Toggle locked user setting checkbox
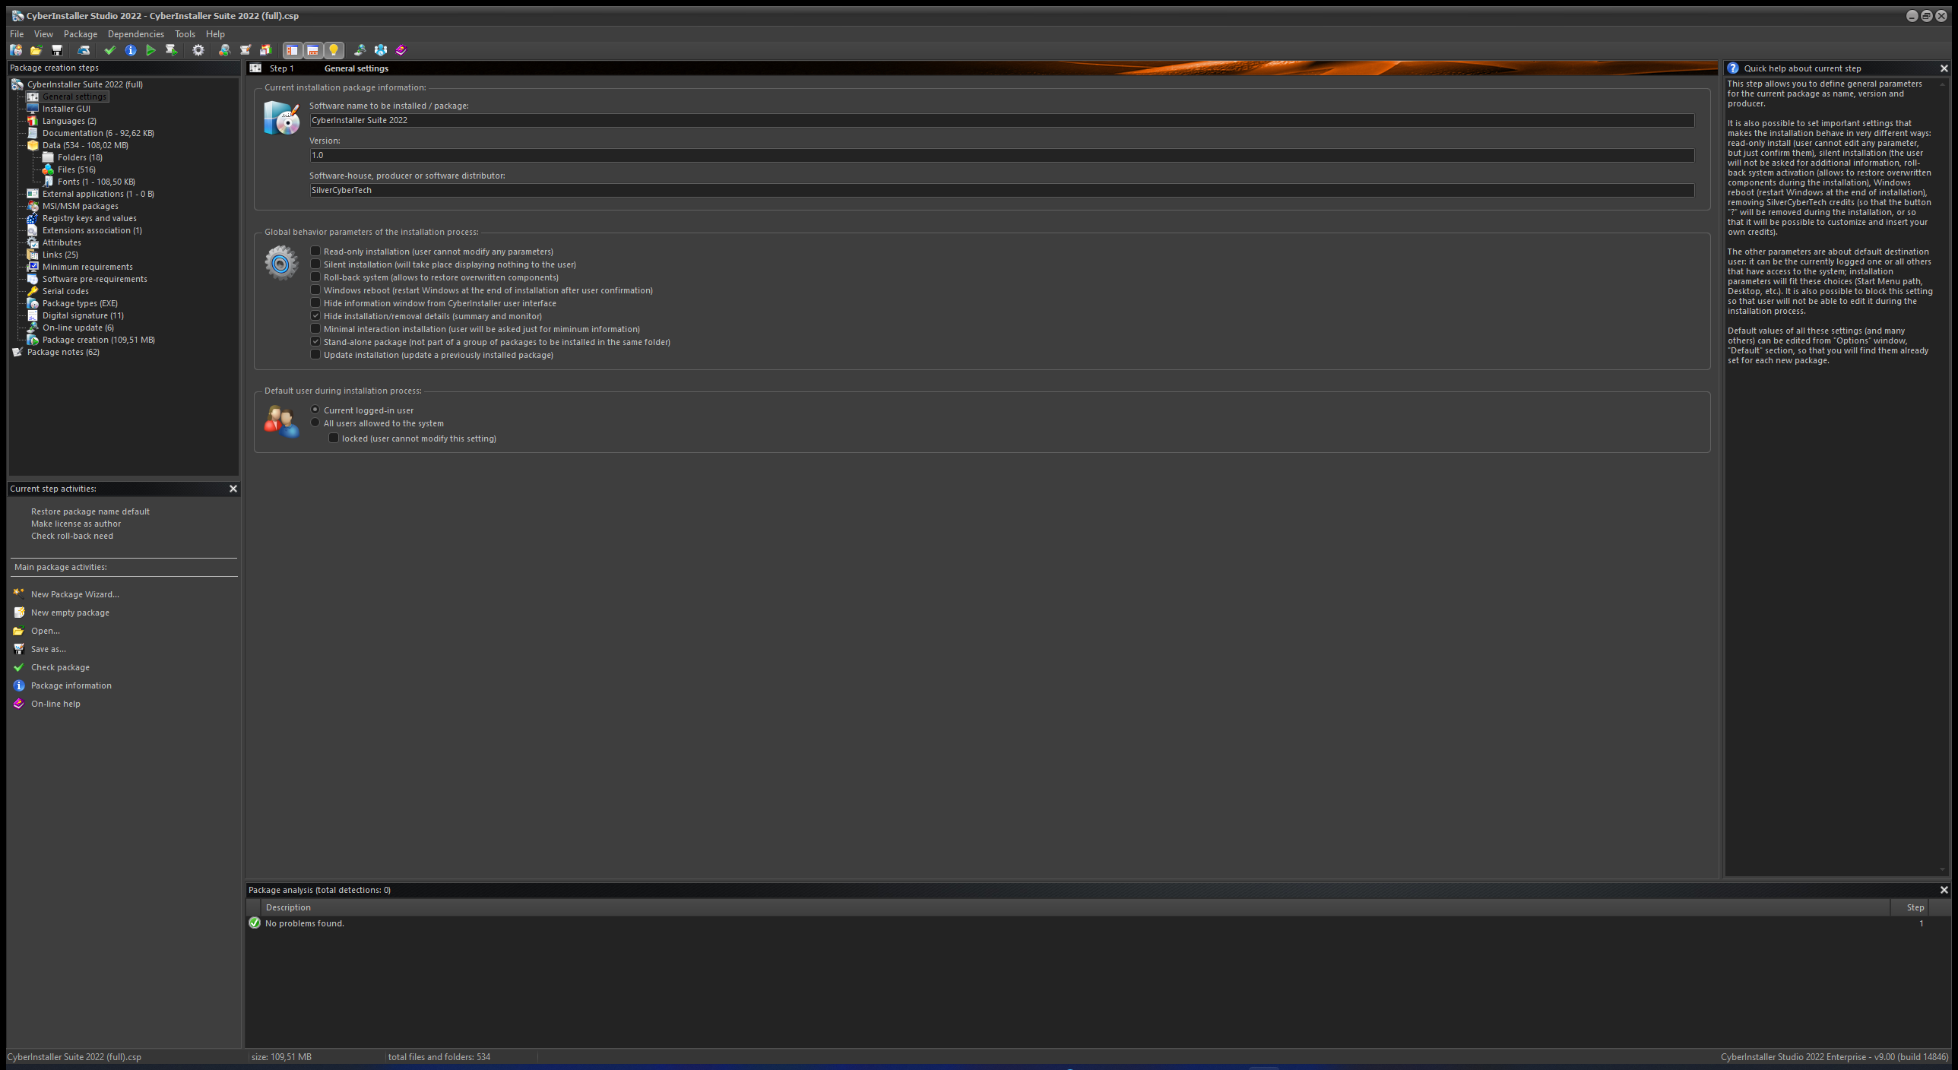 pyautogui.click(x=334, y=438)
